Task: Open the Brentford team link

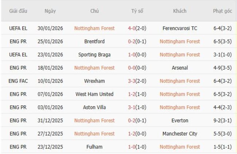Action: tap(94, 41)
